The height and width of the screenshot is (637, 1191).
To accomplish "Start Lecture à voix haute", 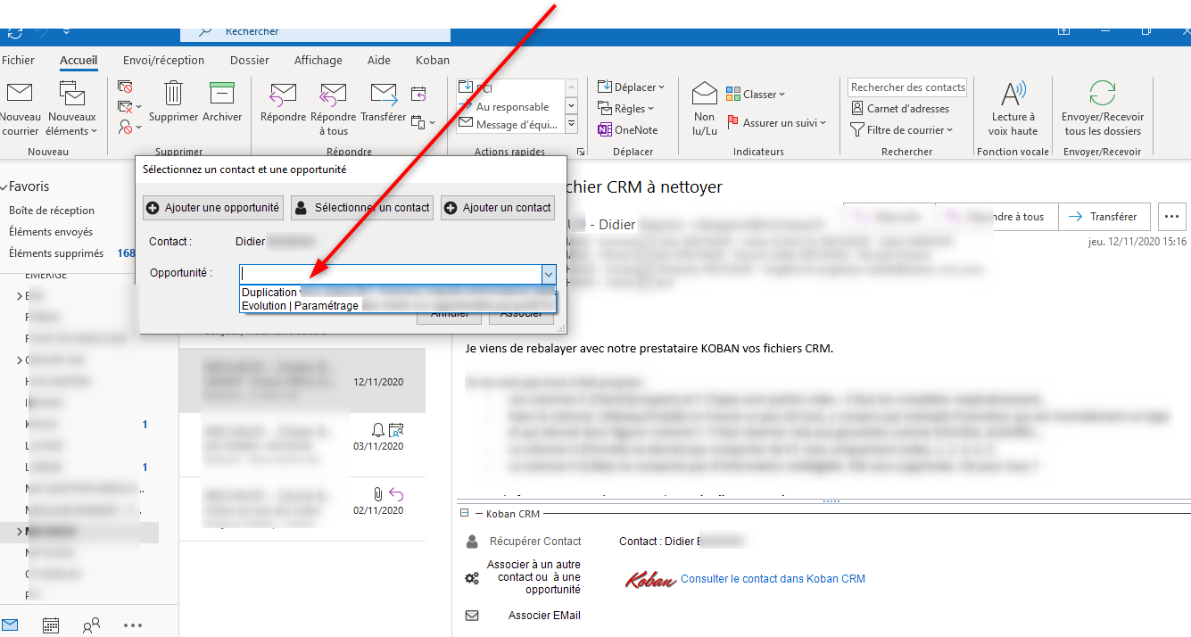I will 1013,110.
